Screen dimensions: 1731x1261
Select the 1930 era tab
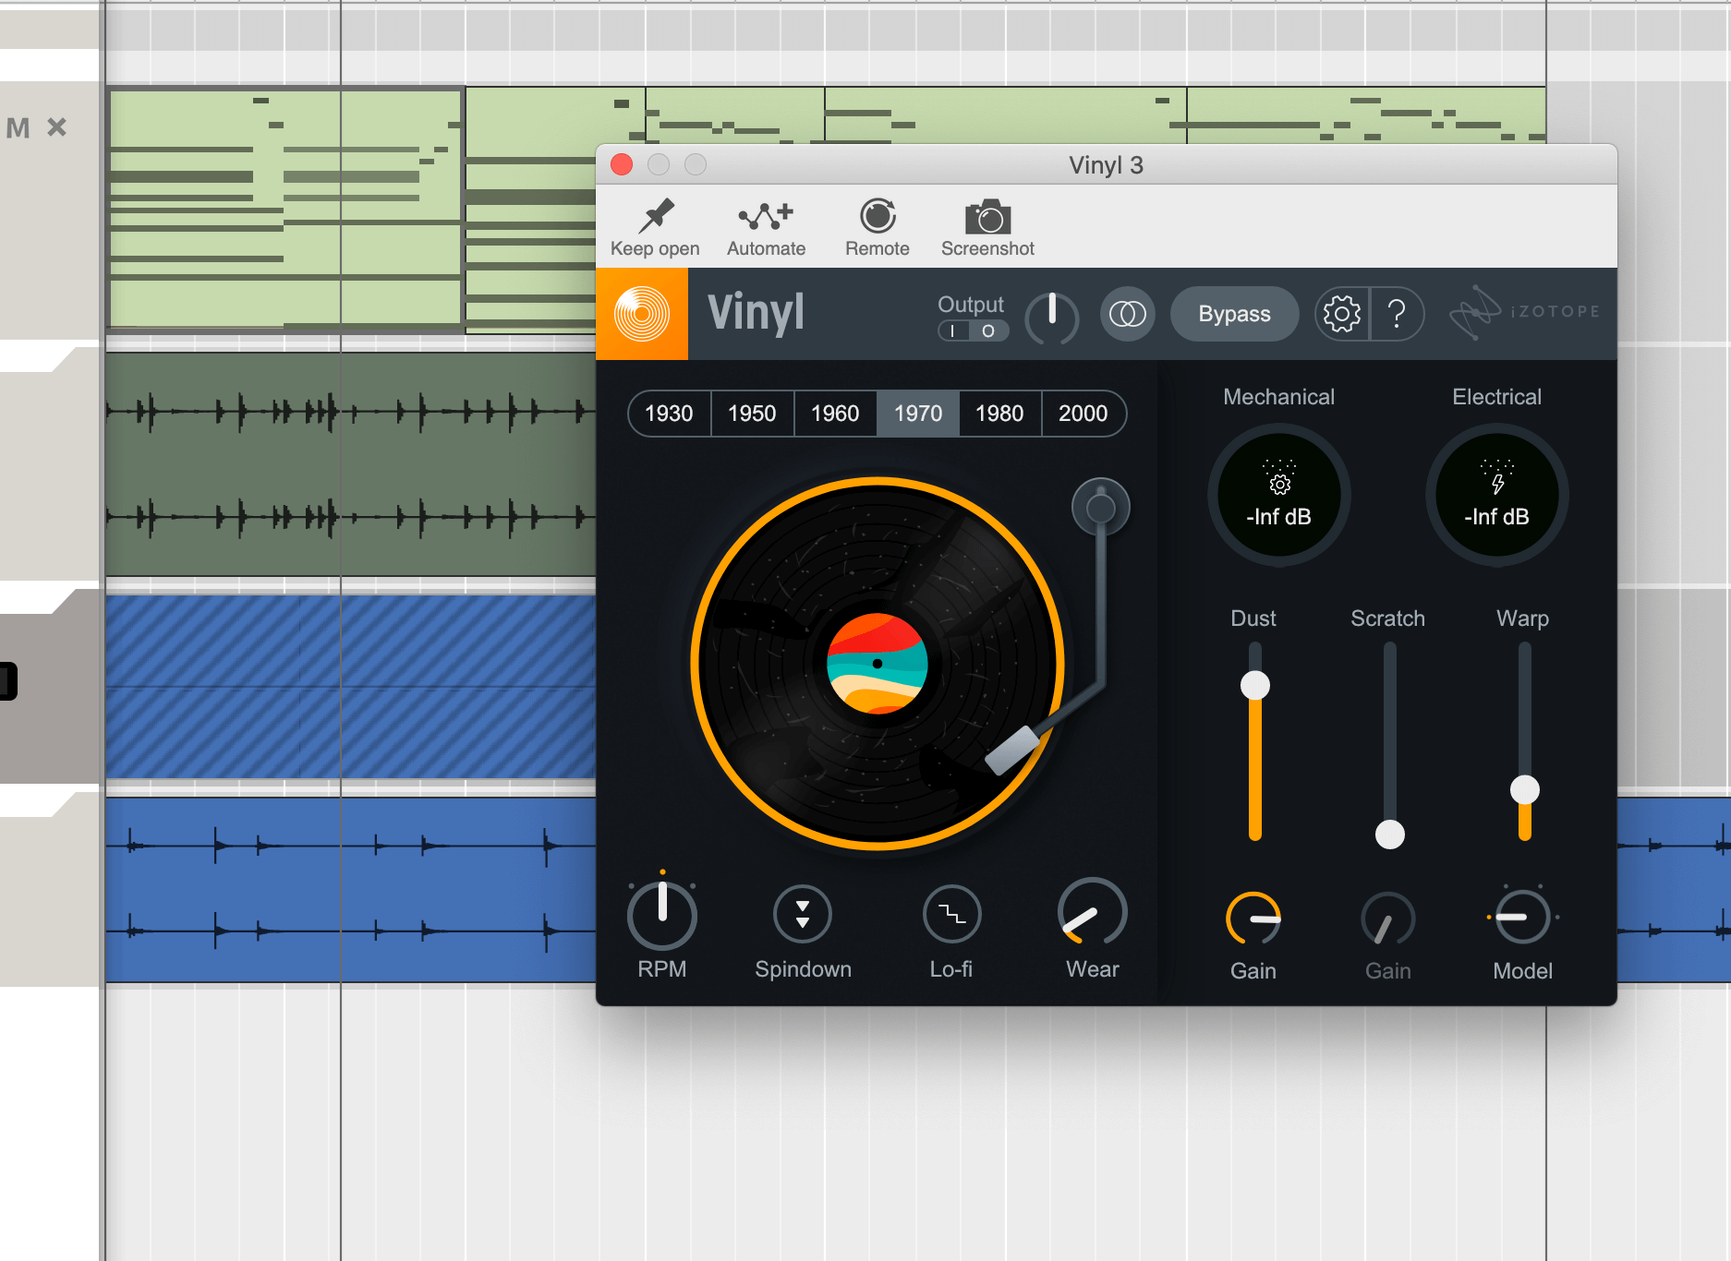[669, 414]
